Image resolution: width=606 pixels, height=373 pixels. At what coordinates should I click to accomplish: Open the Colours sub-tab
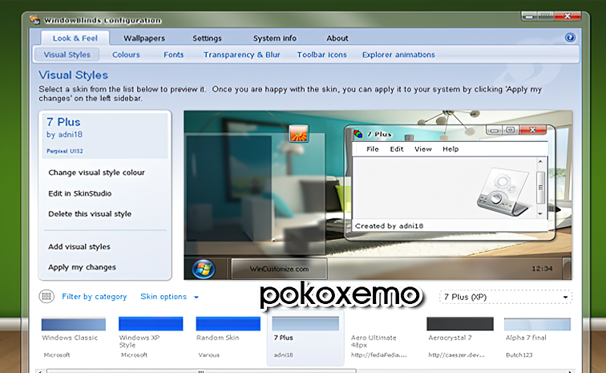click(x=126, y=55)
